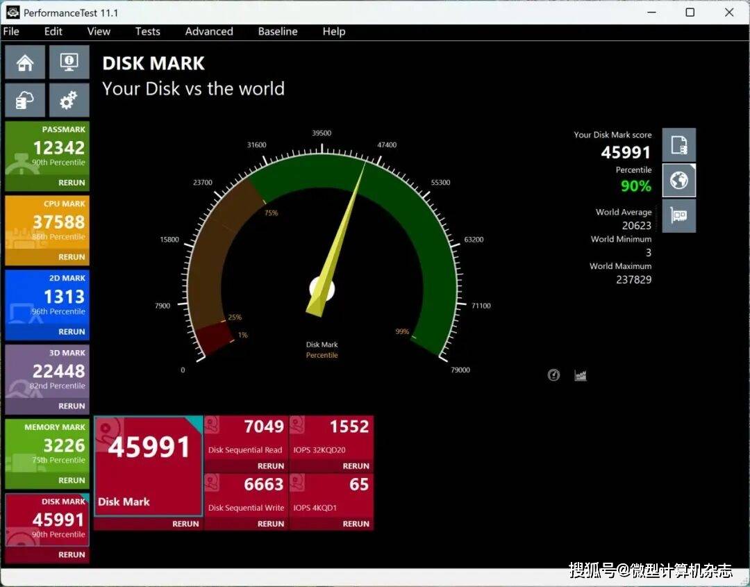Select the Disk Mark sidebar tile
Screen dimensions: 750x587
coord(47,520)
